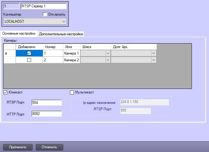Expand the Шлюз dropdown for Камера 2
The height and width of the screenshot is (152, 209).
point(108,60)
